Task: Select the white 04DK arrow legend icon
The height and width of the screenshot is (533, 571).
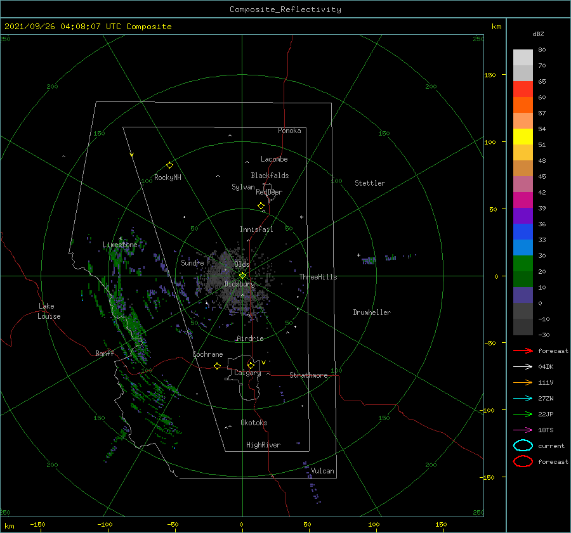Action: (523, 366)
